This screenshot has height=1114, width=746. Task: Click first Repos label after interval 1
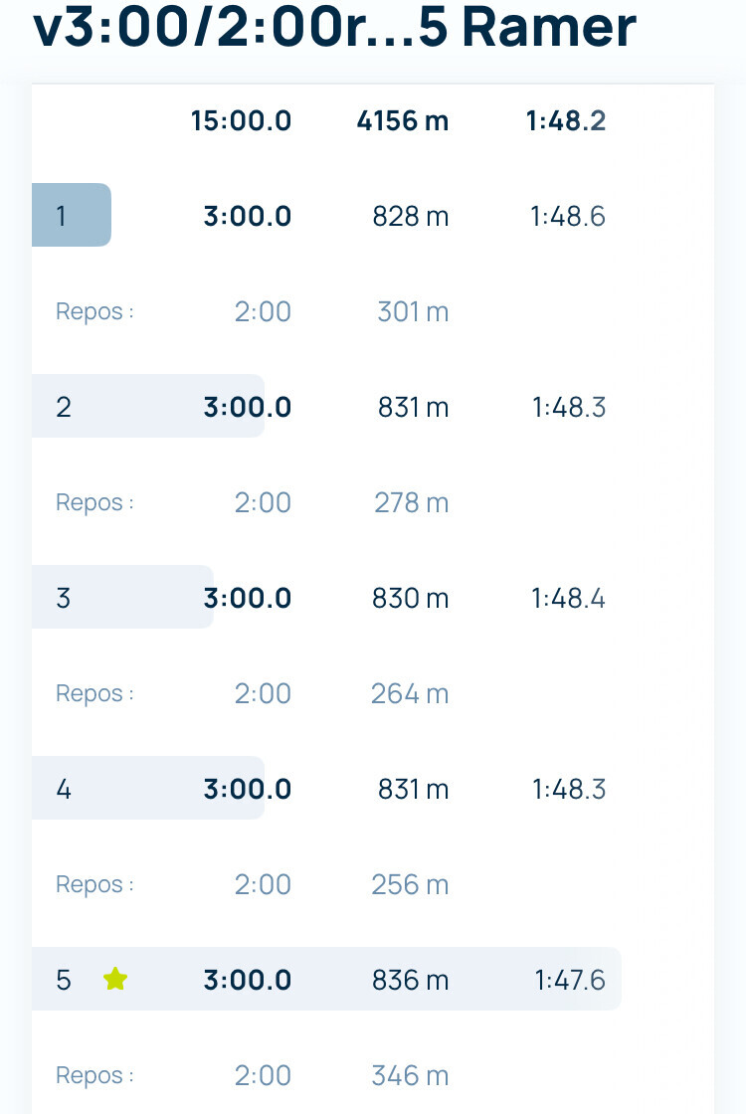tap(94, 311)
